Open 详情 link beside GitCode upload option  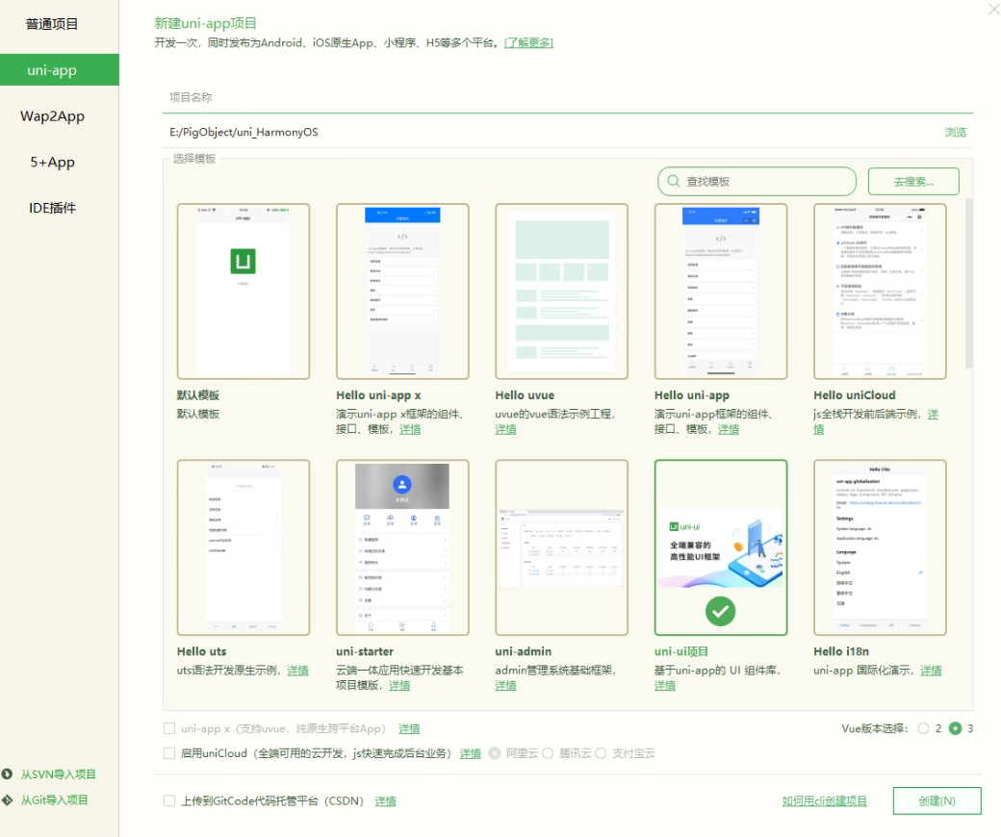click(385, 801)
